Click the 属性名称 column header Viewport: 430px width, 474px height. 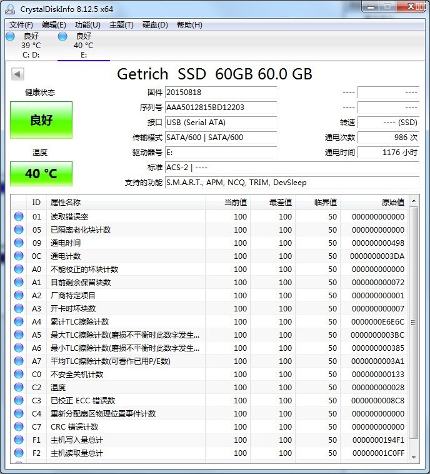click(126, 202)
